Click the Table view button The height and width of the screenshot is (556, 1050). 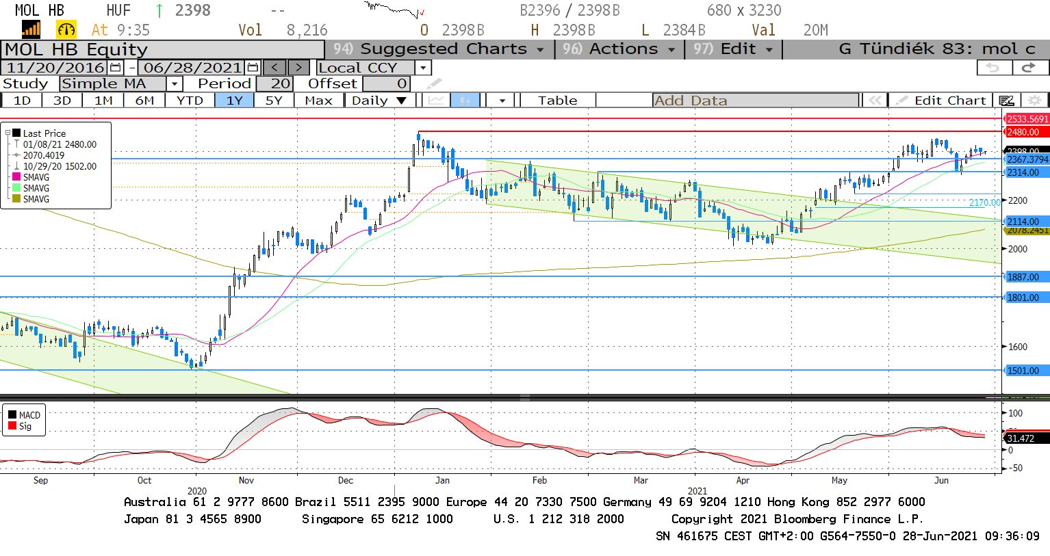pos(557,101)
